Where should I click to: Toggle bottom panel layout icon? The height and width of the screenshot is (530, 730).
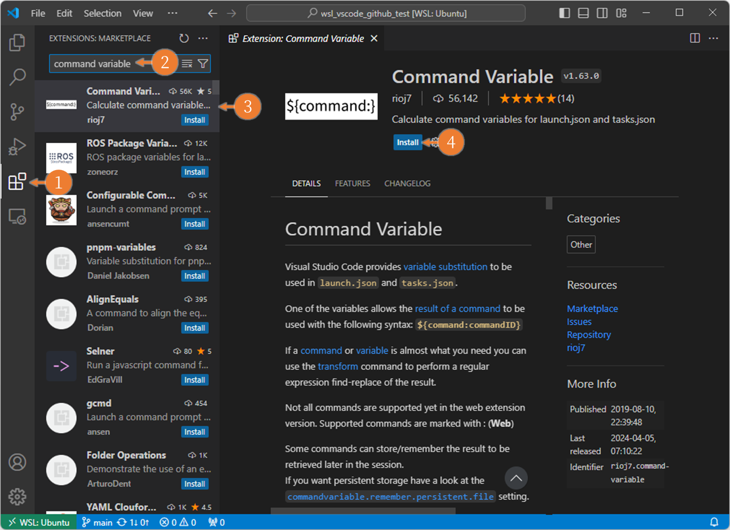(x=583, y=13)
